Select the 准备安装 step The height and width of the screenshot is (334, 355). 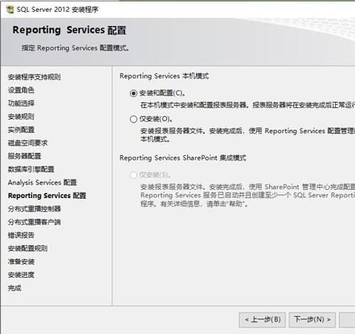[21, 262]
